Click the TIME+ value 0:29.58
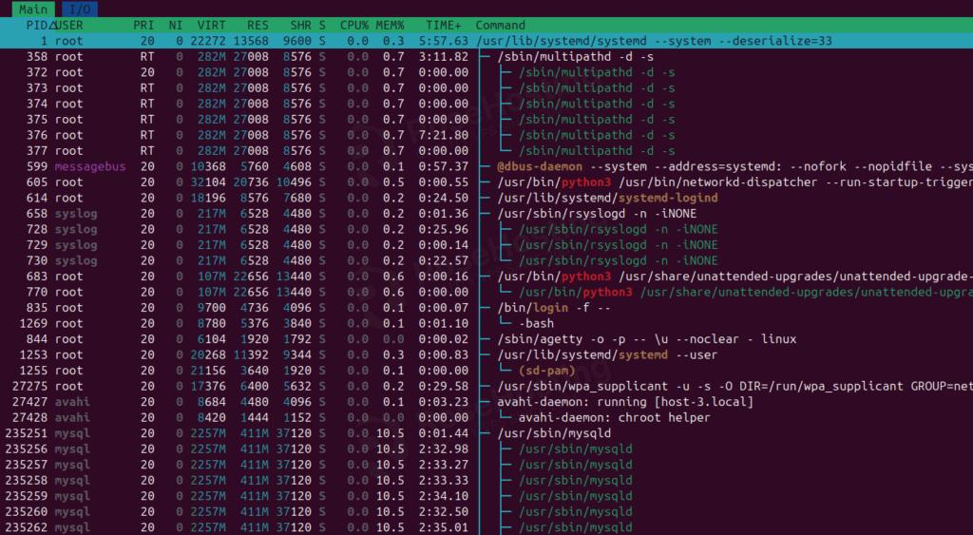Screen dimensions: 973x535 pos(443,386)
